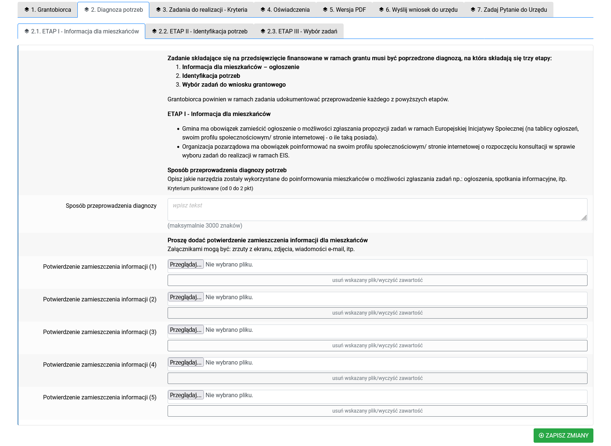Open 2.3. ETAP III - Wybór zadań subtab
This screenshot has height=446, width=611.
click(x=299, y=32)
